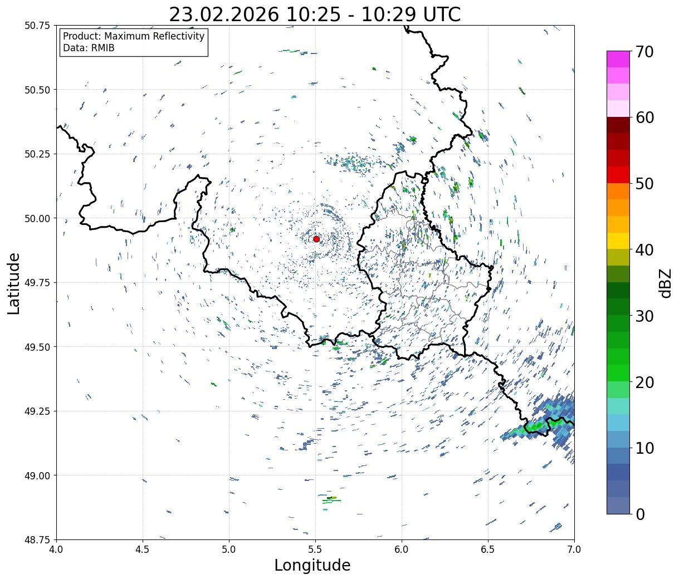Click longitude tick label '5.0'
Image resolution: width=679 pixels, height=579 pixels.
coord(229,549)
